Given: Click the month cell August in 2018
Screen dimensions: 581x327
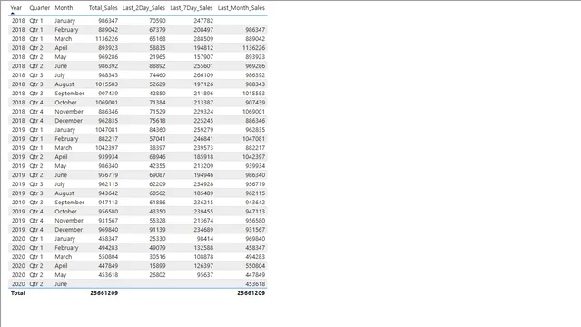Looking at the screenshot, I should pyautogui.click(x=64, y=84).
